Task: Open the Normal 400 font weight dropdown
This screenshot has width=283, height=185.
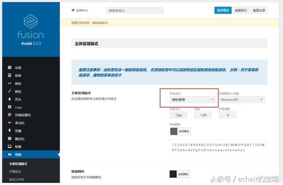Action: 242,100
